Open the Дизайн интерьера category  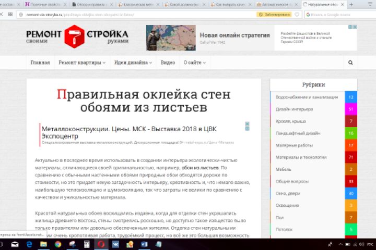coord(294,109)
